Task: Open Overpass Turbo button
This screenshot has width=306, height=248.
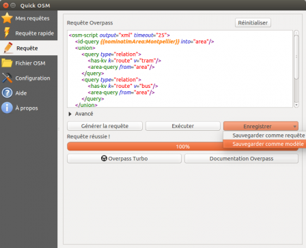Action: [x=124, y=159]
